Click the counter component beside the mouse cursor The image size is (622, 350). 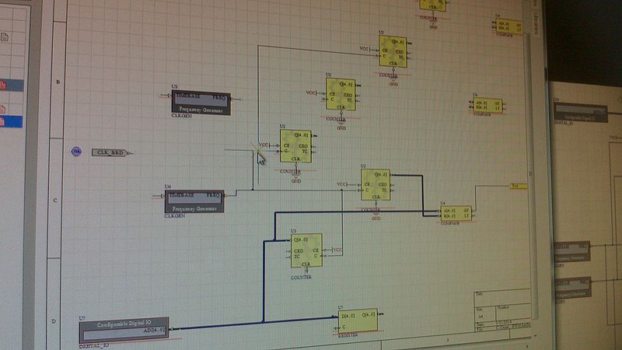[295, 146]
